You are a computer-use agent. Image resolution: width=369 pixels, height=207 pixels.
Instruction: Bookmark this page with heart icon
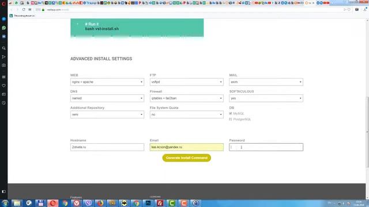[349, 10]
